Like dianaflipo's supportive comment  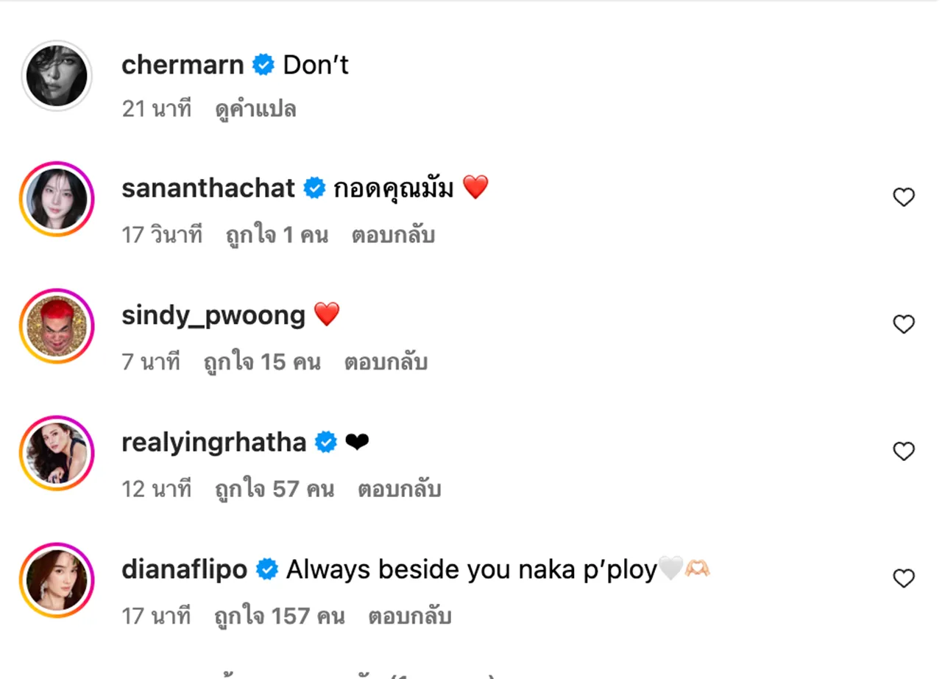tap(904, 578)
